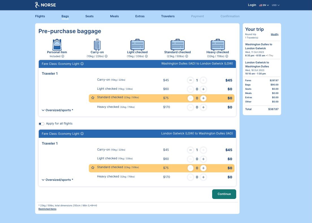The image size is (312, 223).
Task: Increase Light checked bag count for Traveler 1
Action: click(x=203, y=89)
